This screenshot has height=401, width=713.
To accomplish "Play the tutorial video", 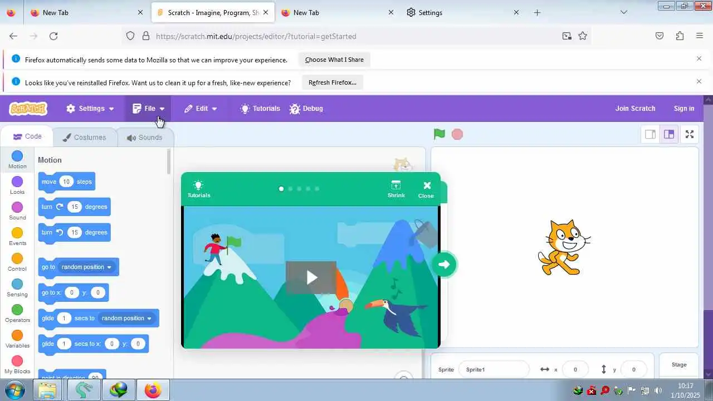I will (x=311, y=277).
